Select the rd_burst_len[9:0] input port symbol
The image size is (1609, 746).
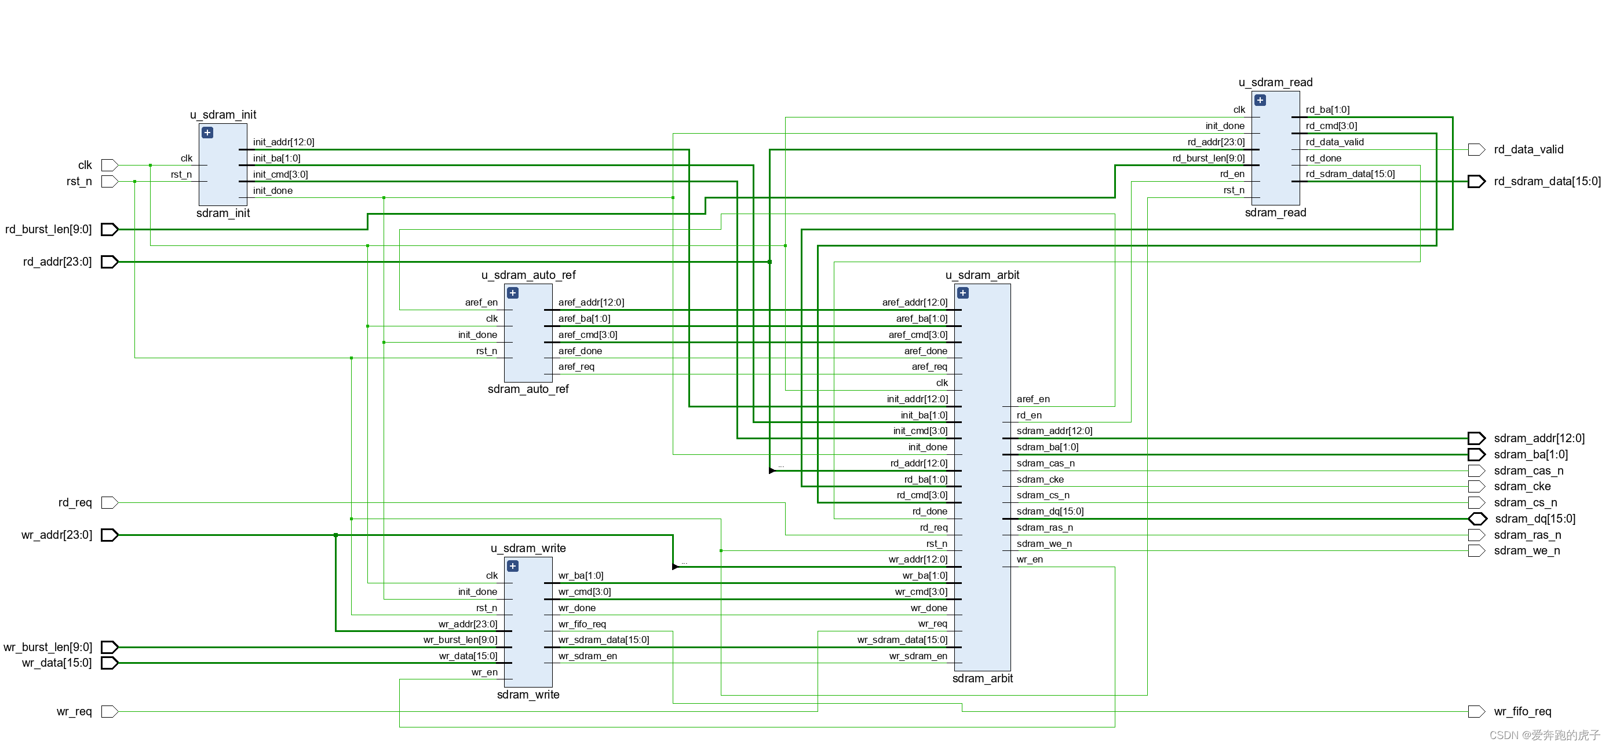point(110,230)
